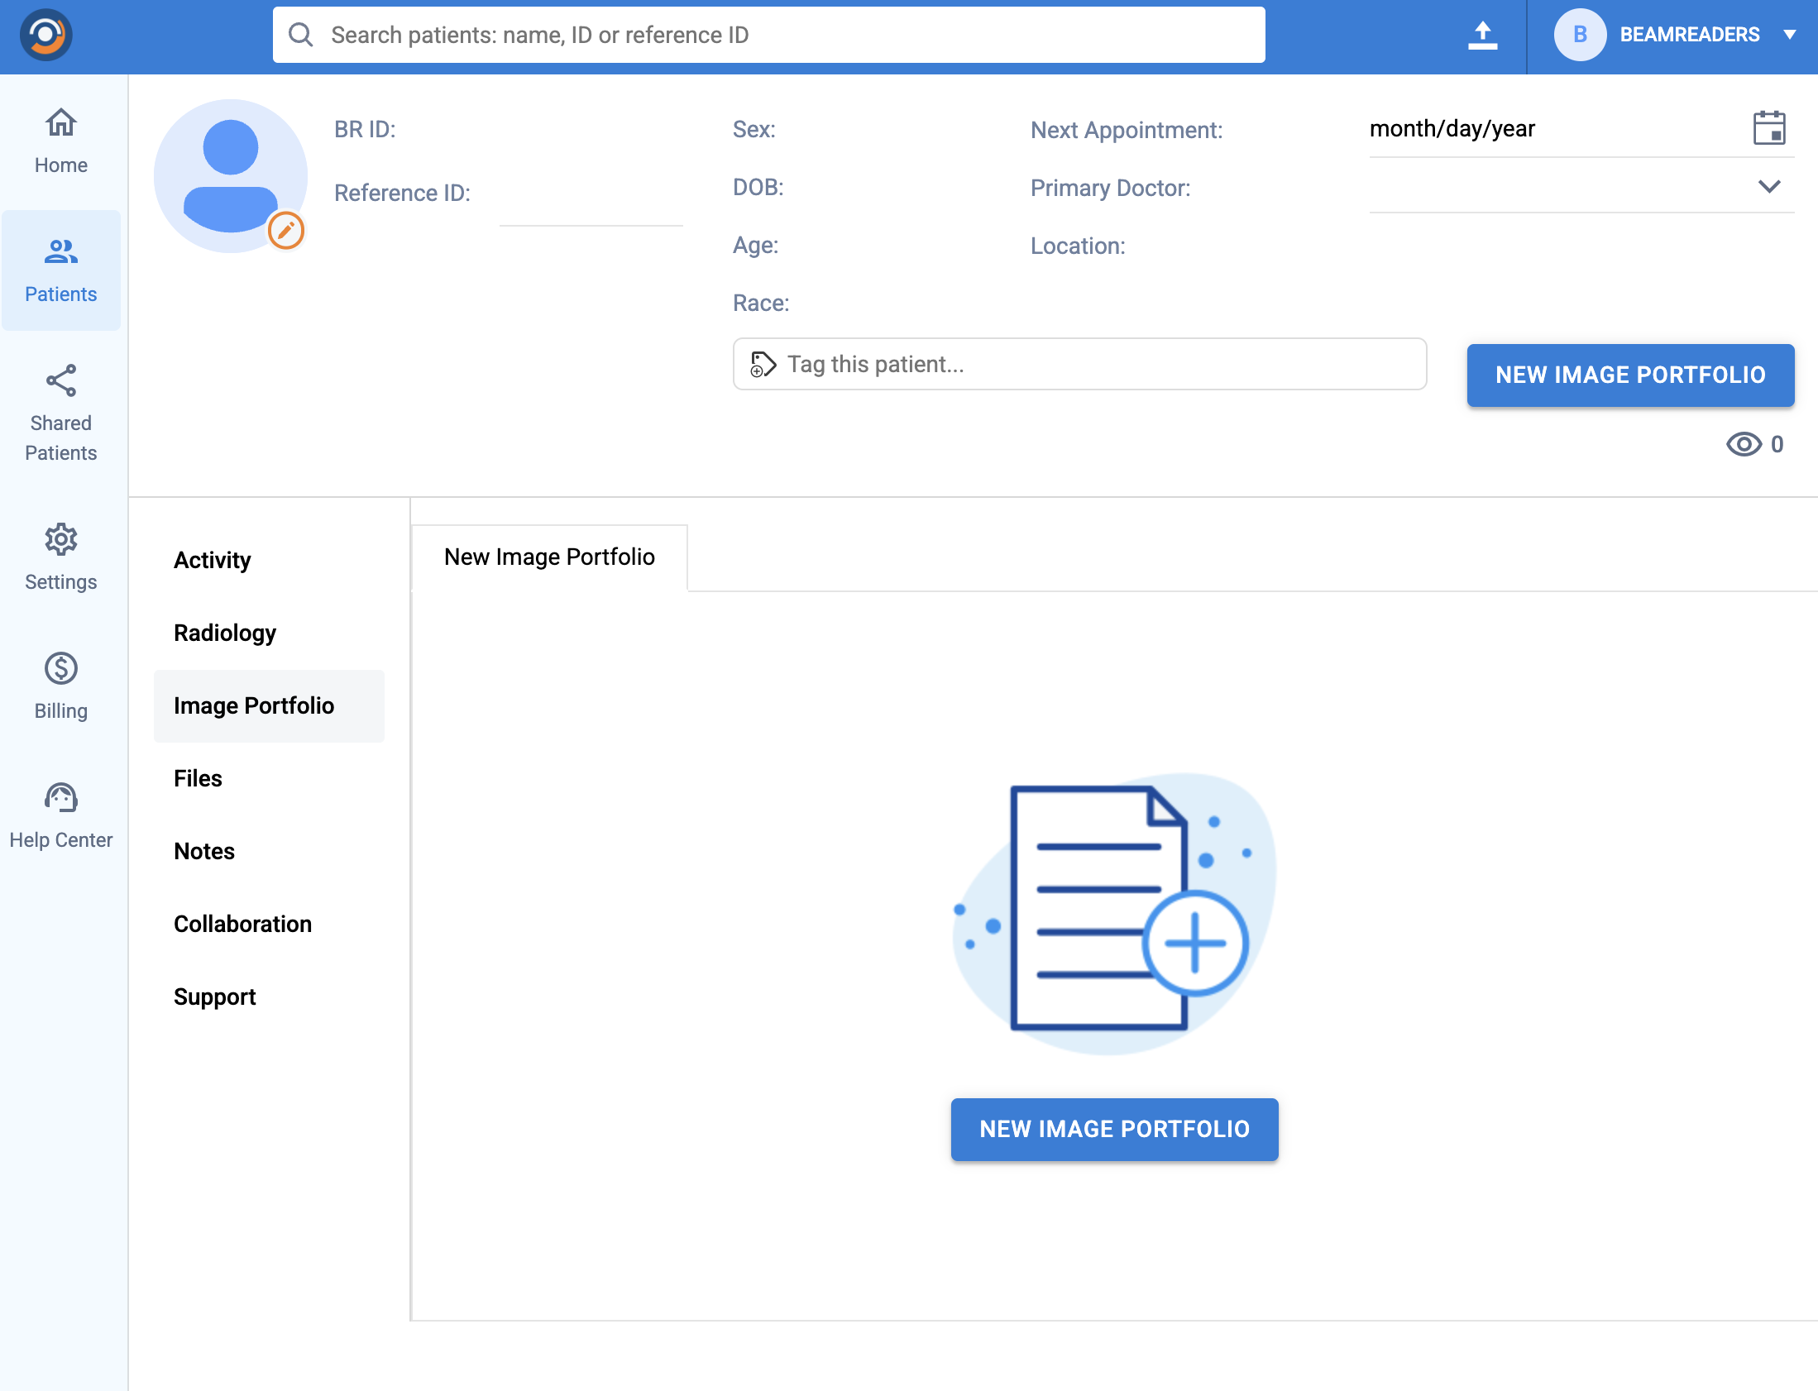Click the BeamReaders logo icon
The width and height of the screenshot is (1818, 1391).
(45, 35)
